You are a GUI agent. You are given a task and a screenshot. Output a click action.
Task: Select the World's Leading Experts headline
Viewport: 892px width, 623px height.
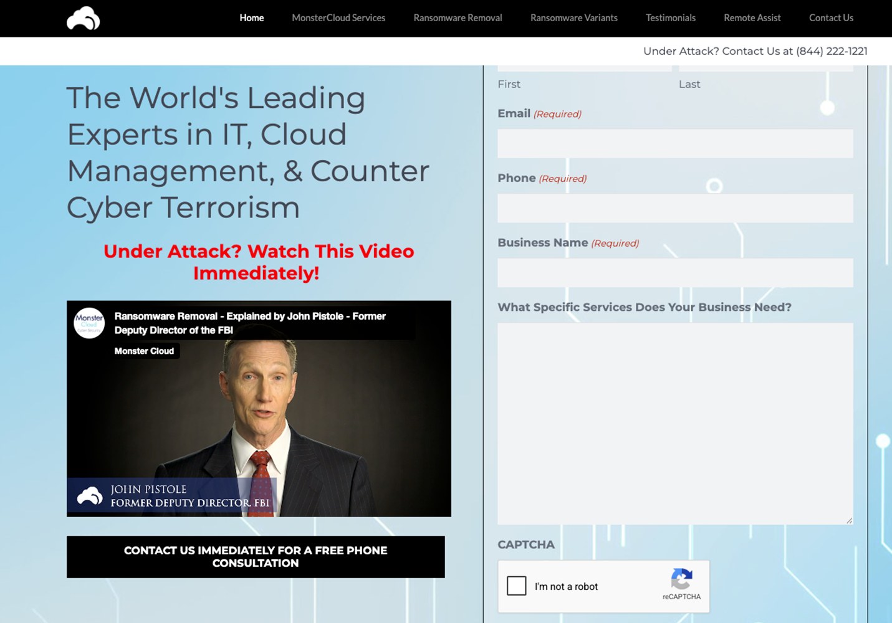248,153
